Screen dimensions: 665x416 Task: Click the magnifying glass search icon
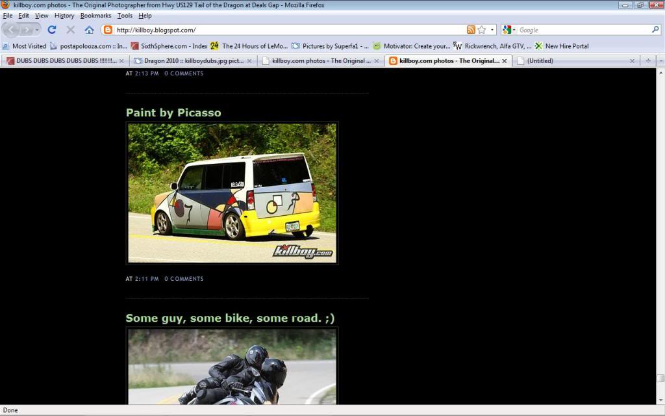[x=655, y=29]
